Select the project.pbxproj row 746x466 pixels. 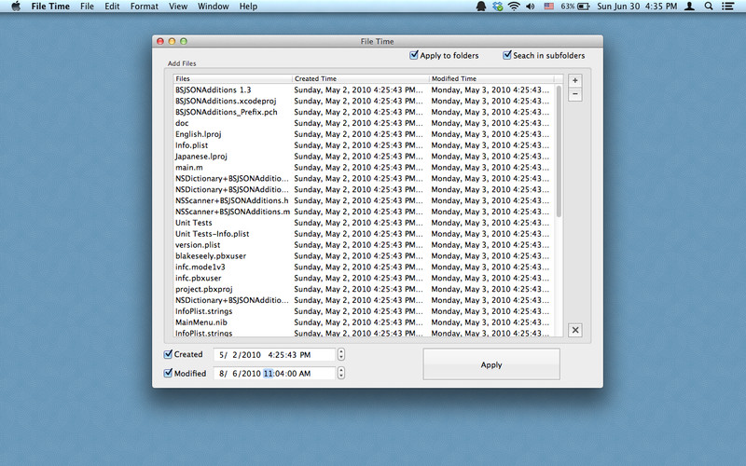364,289
